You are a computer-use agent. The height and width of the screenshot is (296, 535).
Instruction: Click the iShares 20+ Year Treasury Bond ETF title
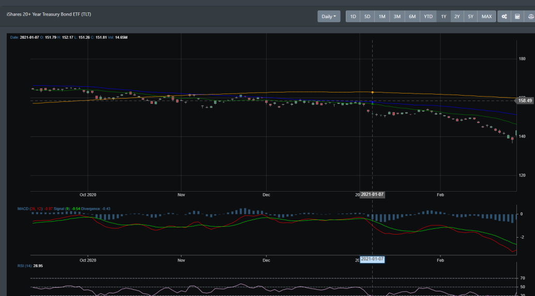click(49, 14)
